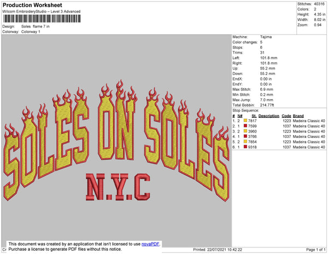This screenshot has width=328, height=254.
Task: Select the Stitches value 40316
Action: (319, 4)
